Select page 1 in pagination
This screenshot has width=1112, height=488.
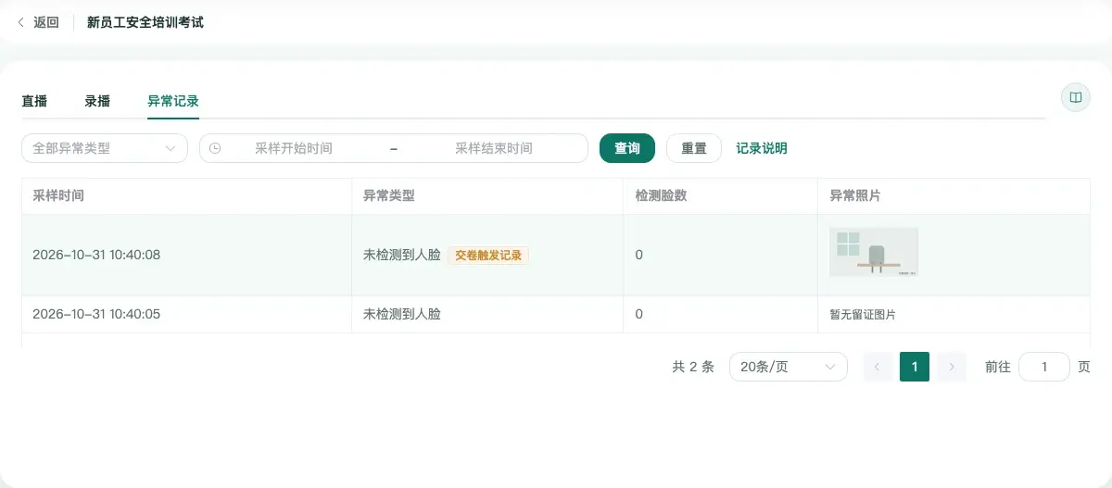click(x=915, y=367)
